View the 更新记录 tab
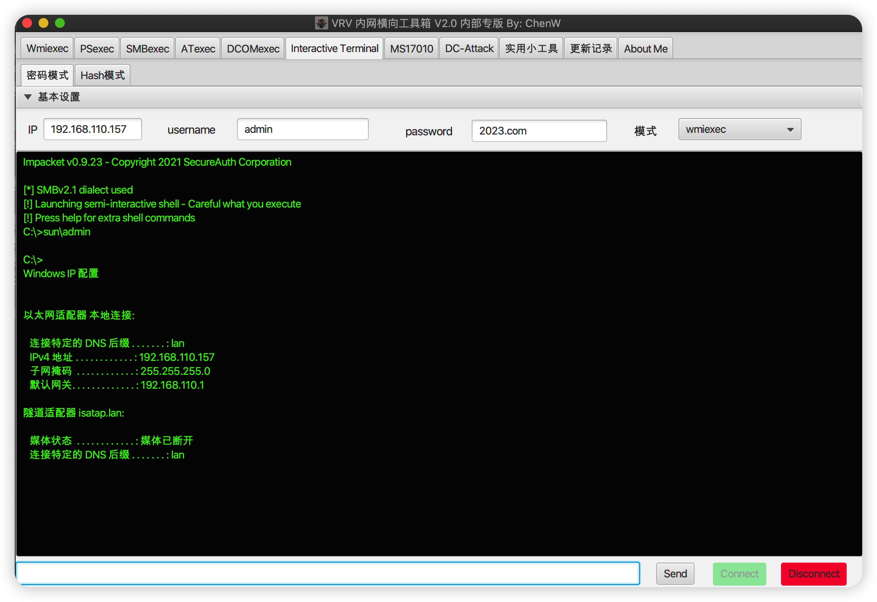The width and height of the screenshot is (877, 602). (590, 49)
